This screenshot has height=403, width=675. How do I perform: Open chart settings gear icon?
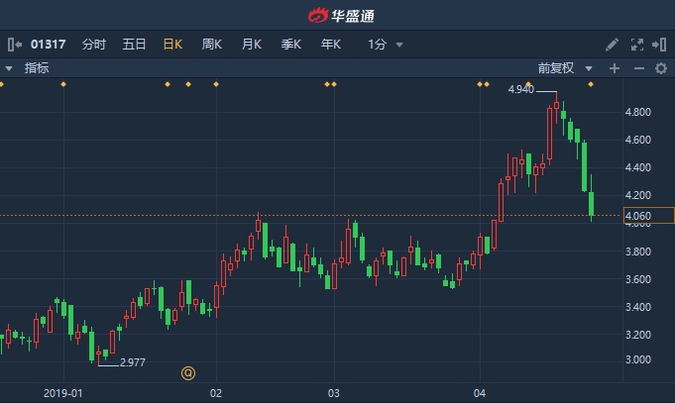click(661, 68)
